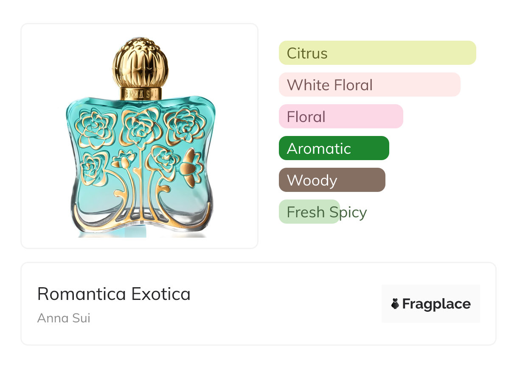Screen dimensions: 517x366
Task: Click the engraved Anna Sui gold collar
Action: coord(140,94)
